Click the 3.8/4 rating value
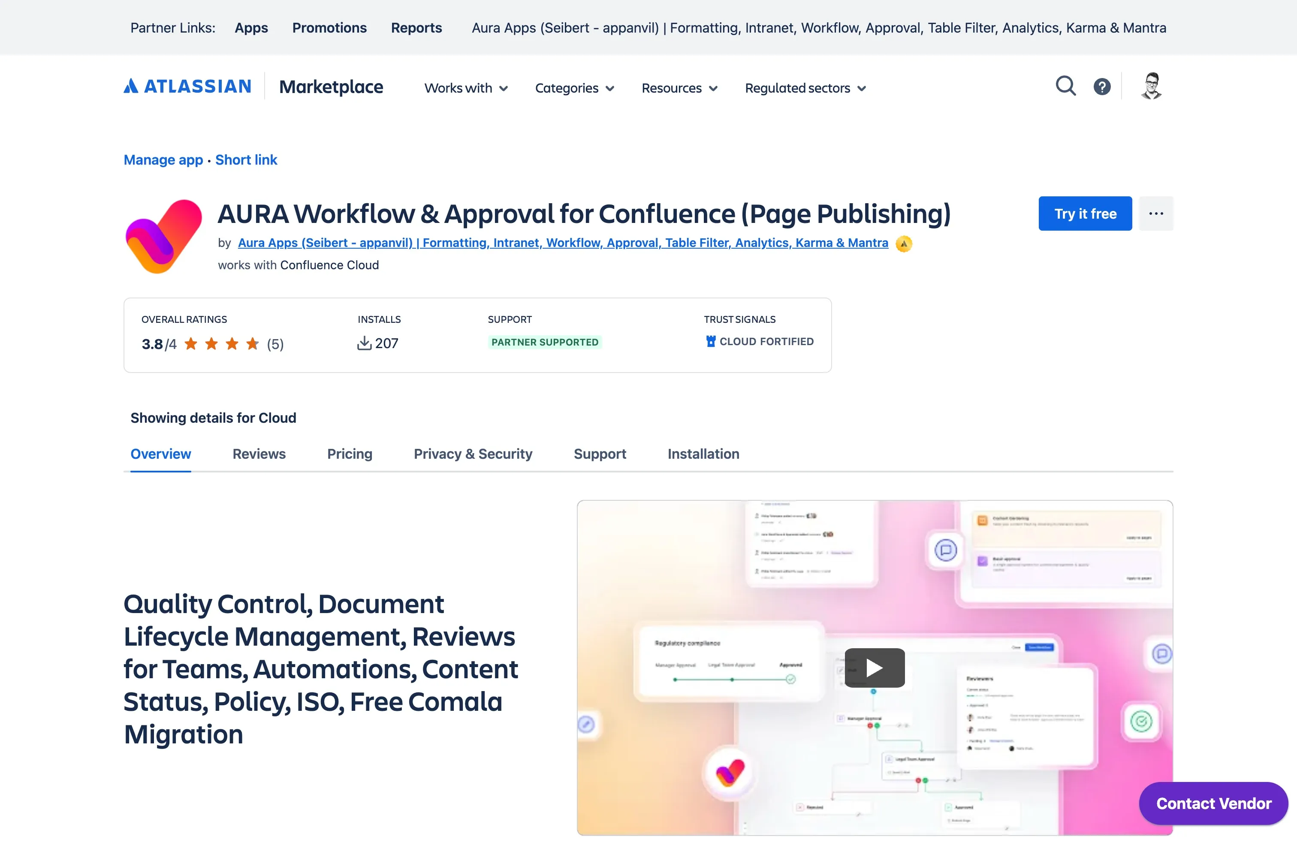Screen dimensions: 1297x842 159,344
